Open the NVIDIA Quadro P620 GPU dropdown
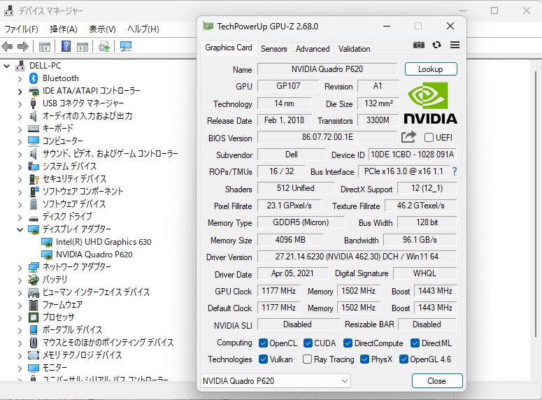The height and width of the screenshot is (400, 542). pyautogui.click(x=276, y=381)
